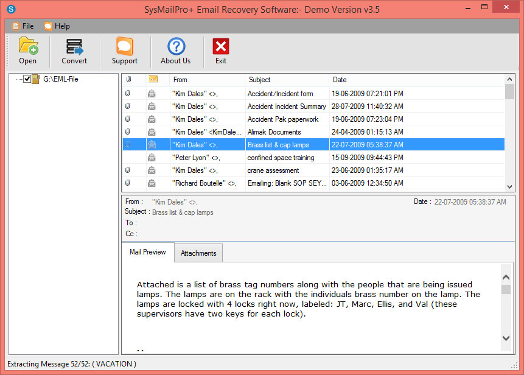The width and height of the screenshot is (524, 375).
Task: Click the paperclip on Accident Incident Summary row
Action: pos(128,107)
